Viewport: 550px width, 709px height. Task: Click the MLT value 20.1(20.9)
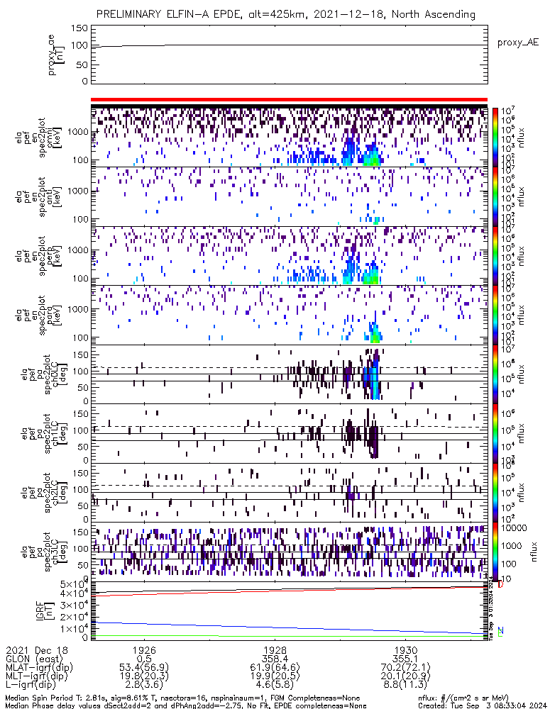coord(406,676)
